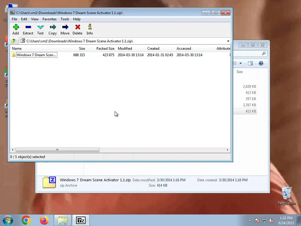Open Windows Start button

[x=8, y=220]
